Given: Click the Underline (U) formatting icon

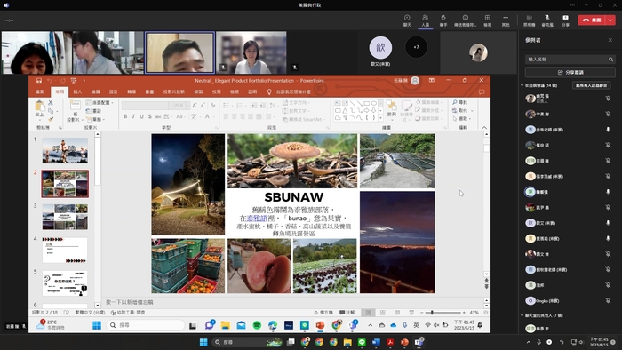Looking at the screenshot, I should click(x=141, y=116).
